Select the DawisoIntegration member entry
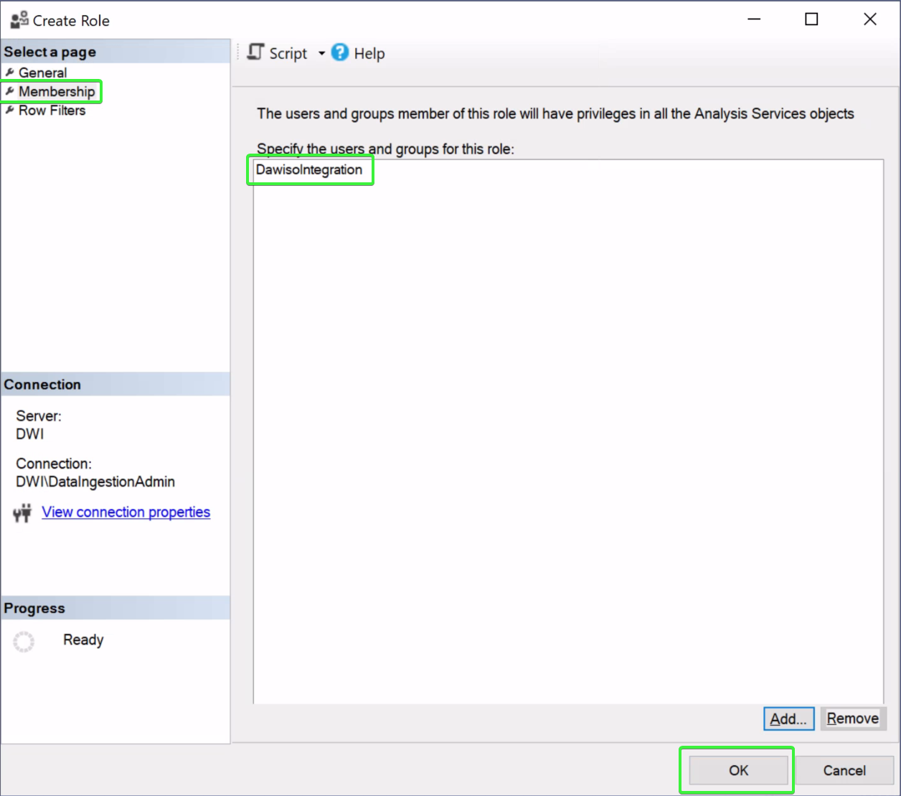This screenshot has height=796, width=901. [x=309, y=170]
